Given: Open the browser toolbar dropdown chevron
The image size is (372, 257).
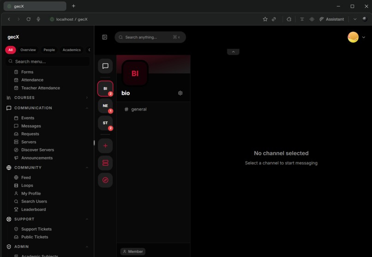Looking at the screenshot, I should (355, 19).
